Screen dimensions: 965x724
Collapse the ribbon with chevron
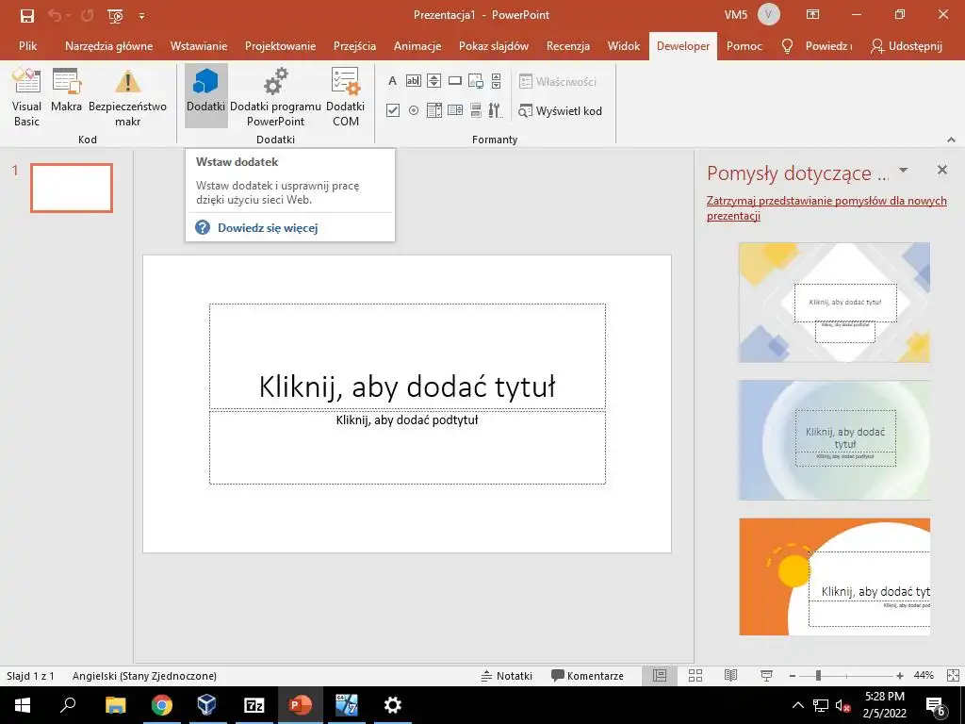[952, 140]
